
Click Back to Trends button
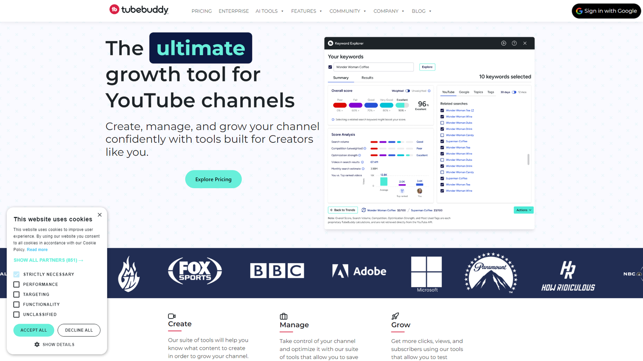tap(343, 210)
